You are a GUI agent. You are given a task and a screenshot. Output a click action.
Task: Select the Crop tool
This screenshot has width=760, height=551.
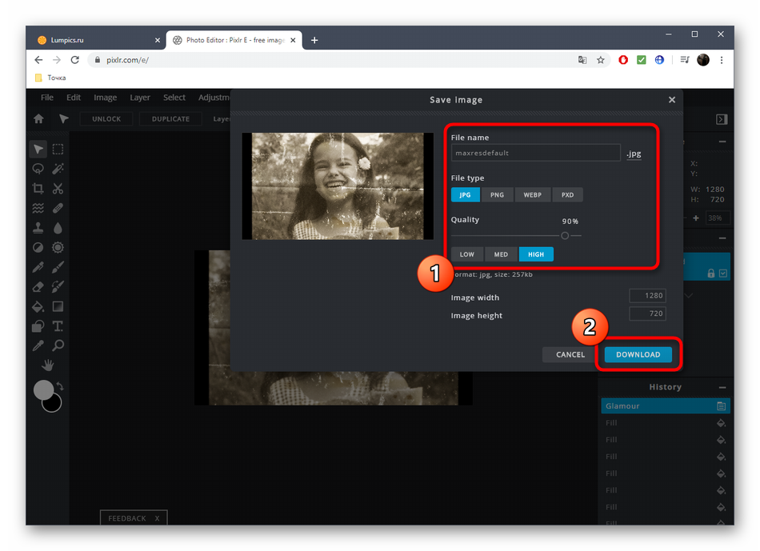pyautogui.click(x=38, y=189)
